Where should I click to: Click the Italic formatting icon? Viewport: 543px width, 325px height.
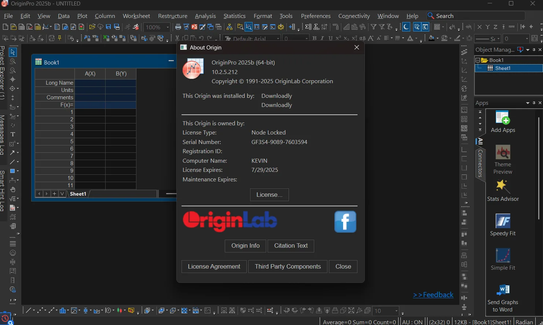(322, 38)
